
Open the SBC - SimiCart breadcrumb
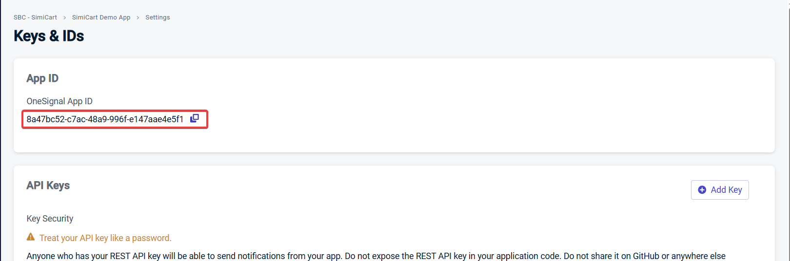coord(35,18)
